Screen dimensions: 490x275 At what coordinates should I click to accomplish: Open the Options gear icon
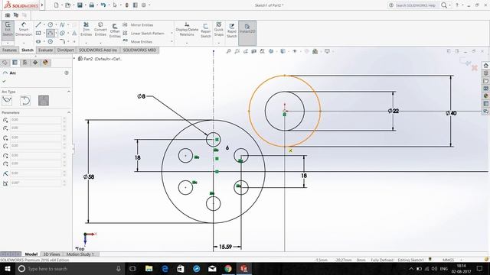coord(144,5)
